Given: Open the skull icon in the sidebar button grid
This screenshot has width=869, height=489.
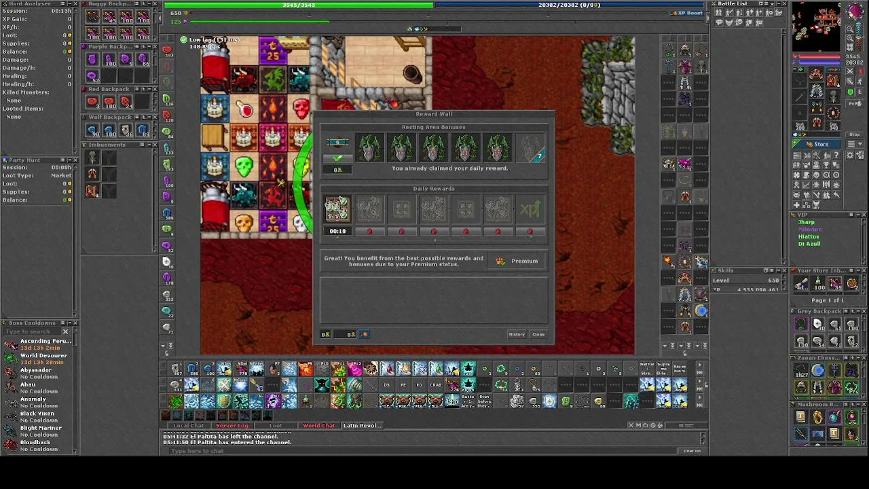Looking at the screenshot, I should pos(816,175).
